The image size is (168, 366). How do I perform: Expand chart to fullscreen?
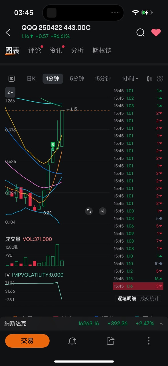coord(89,211)
